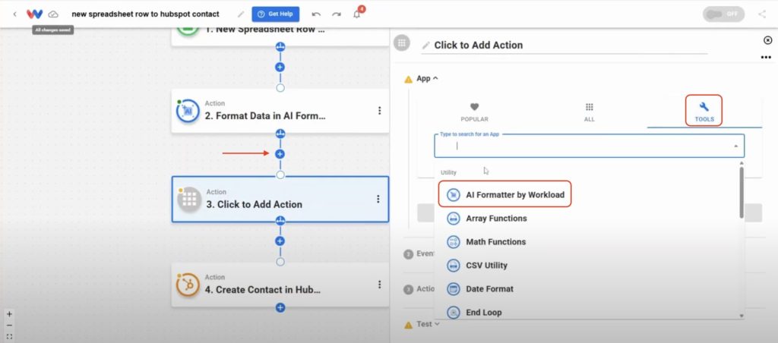Collapse the app search dropdown arrow

point(735,146)
